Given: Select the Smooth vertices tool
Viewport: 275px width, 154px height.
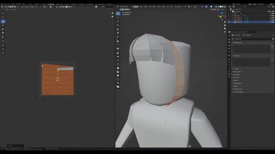Looking at the screenshot, I should 118,75.
